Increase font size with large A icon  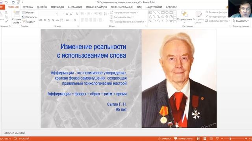tap(67, 14)
